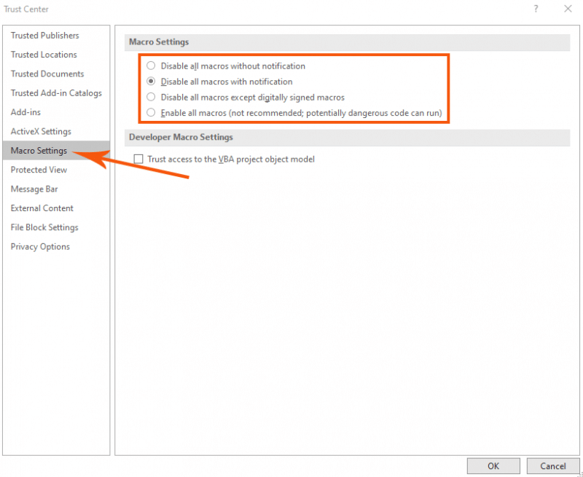
Task: Select disable all macros with notification
Action: 151,82
